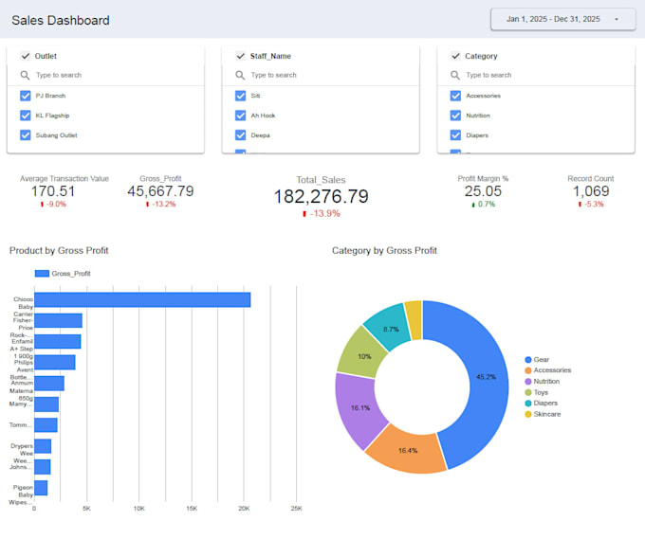The width and height of the screenshot is (645, 539).
Task: Uncheck the Ah Hock staff checkbox
Action: coord(241,116)
